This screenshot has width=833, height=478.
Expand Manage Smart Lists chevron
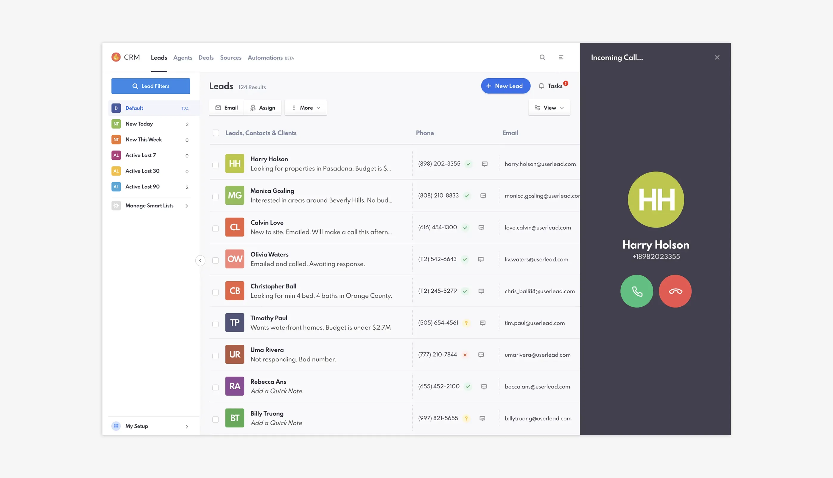[x=187, y=206]
